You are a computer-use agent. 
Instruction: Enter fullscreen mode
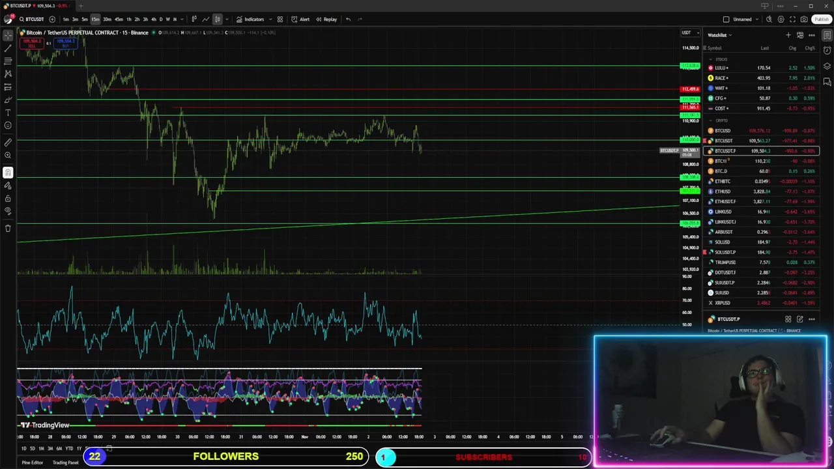793,20
